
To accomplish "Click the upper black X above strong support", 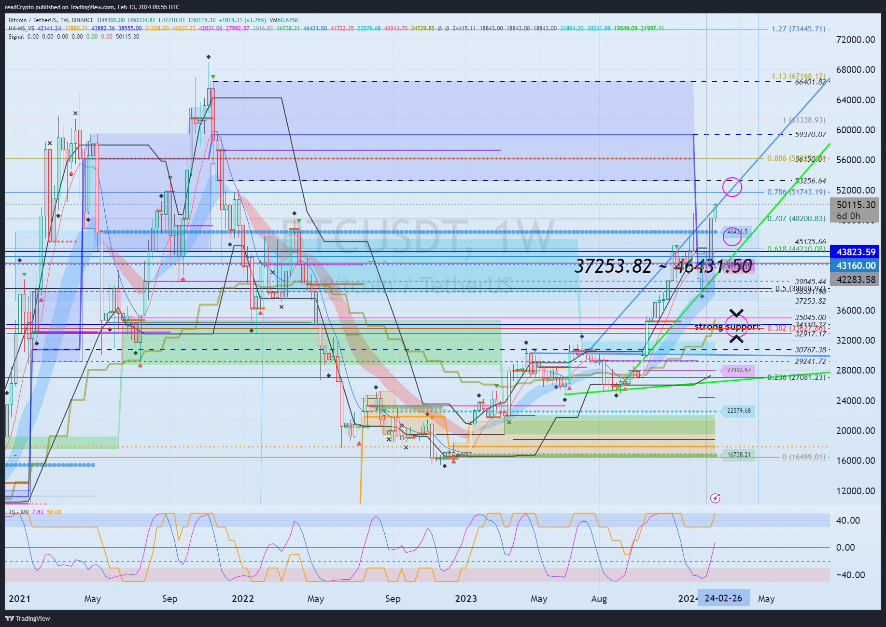I will pos(736,313).
